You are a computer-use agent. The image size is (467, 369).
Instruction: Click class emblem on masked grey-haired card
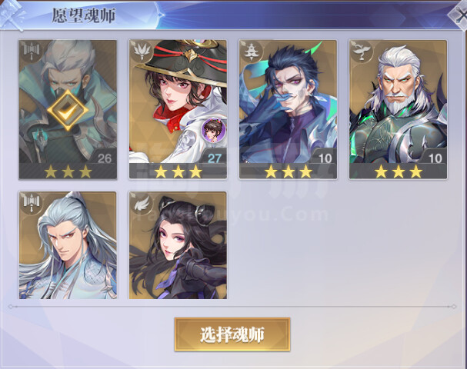tap(32, 53)
